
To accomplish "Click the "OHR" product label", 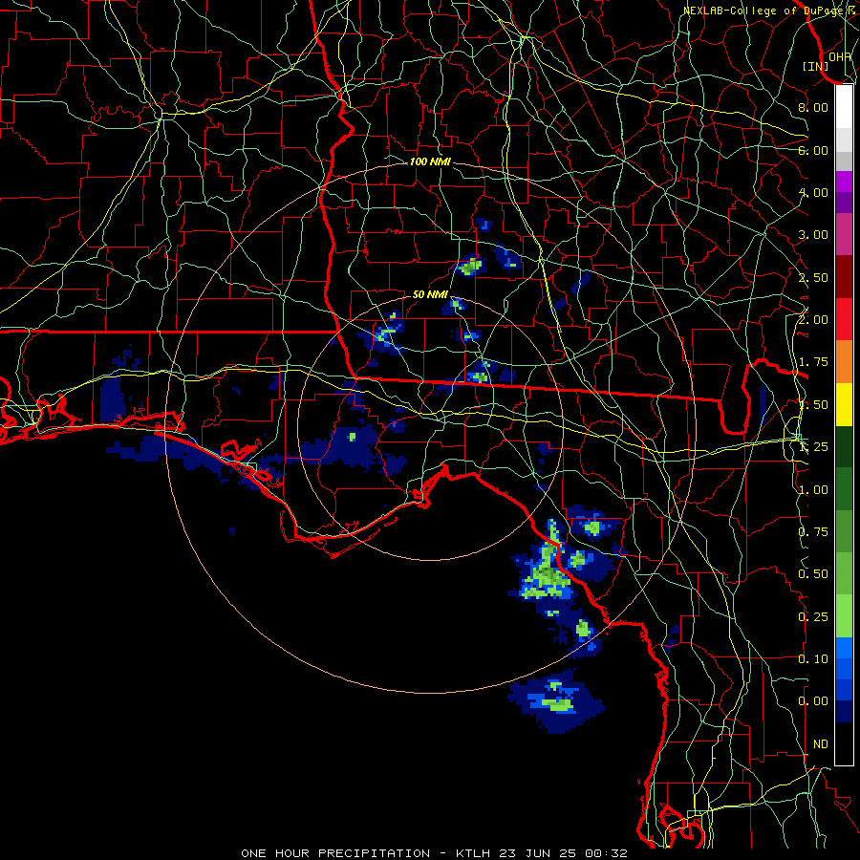I will 840,57.
